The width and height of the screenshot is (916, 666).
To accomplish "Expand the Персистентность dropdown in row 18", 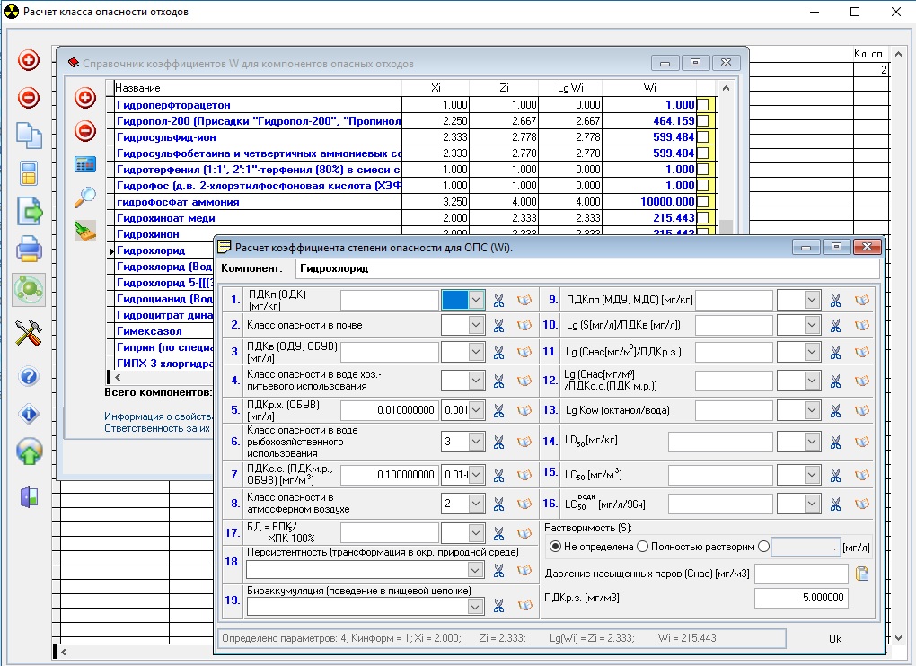I will 476,570.
